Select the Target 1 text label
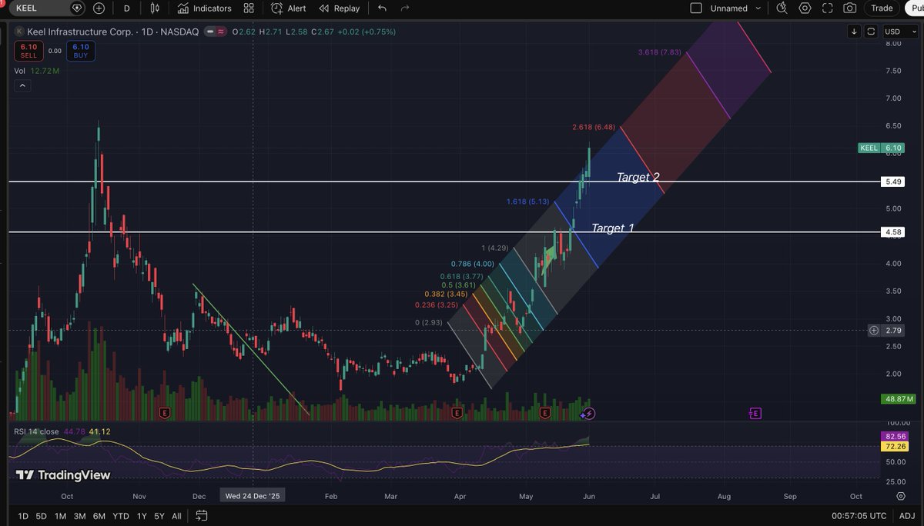 tap(613, 228)
